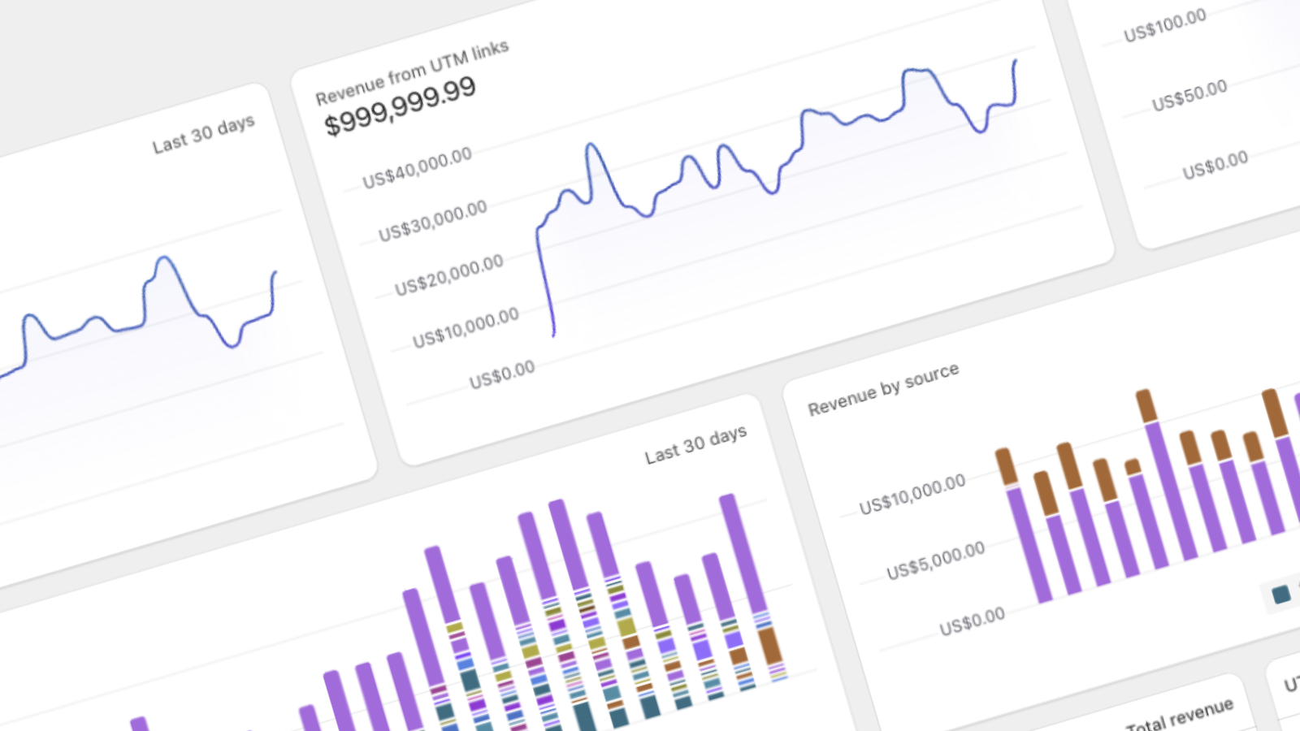Click the US$40,000.00 axis label

417,168
